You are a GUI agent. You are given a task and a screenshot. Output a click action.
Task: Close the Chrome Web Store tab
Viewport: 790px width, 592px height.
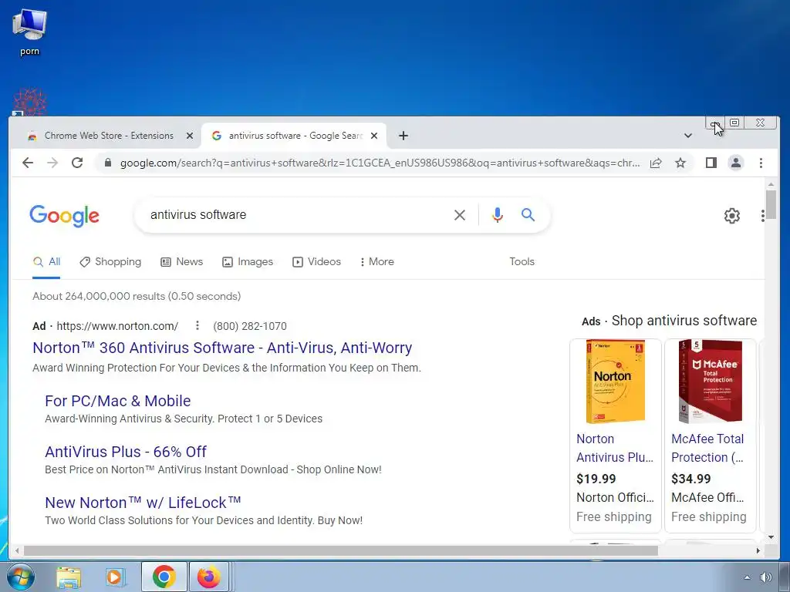190,136
